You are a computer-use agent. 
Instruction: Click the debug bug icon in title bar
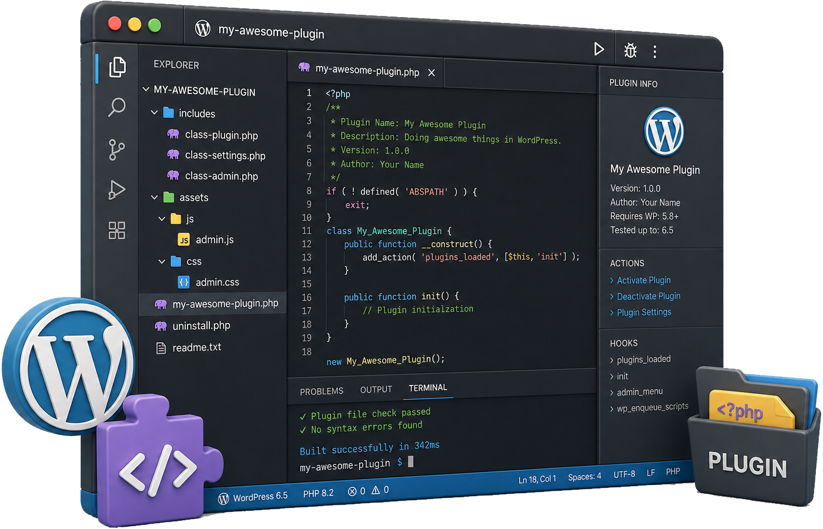point(630,51)
